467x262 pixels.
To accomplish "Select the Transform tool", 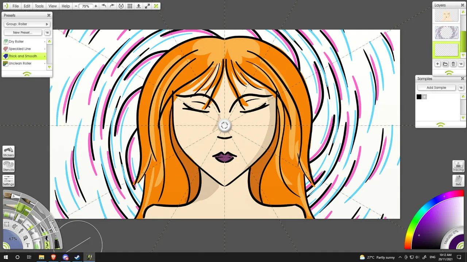I will tap(15, 226).
